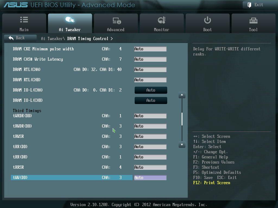
Task: Select the DRAM IO-L(CHA) label
Action: 28,90
